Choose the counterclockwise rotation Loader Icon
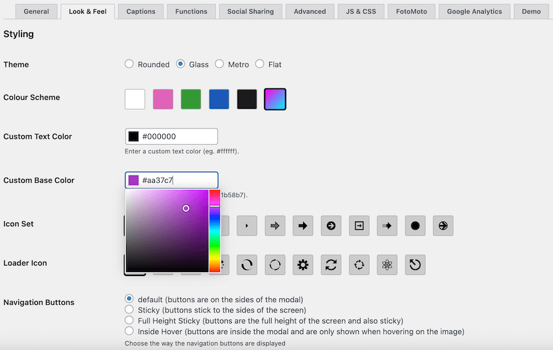 point(415,264)
